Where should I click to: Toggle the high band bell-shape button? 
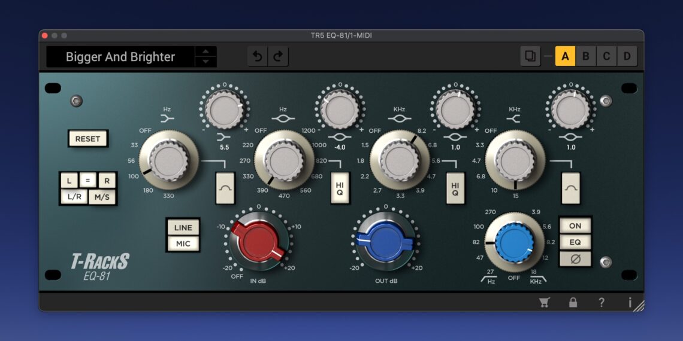coord(571,187)
